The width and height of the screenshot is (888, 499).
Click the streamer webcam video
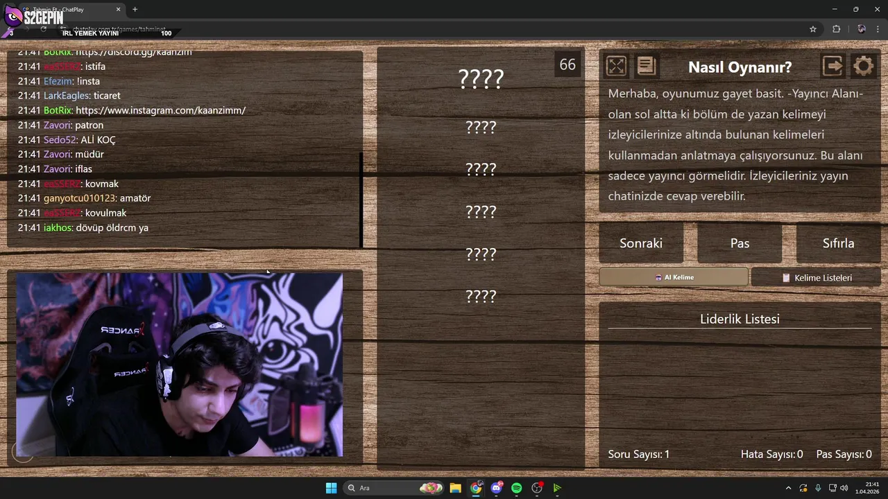[180, 365]
